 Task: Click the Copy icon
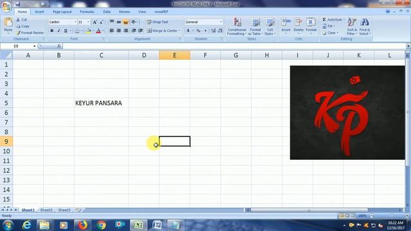click(18, 26)
